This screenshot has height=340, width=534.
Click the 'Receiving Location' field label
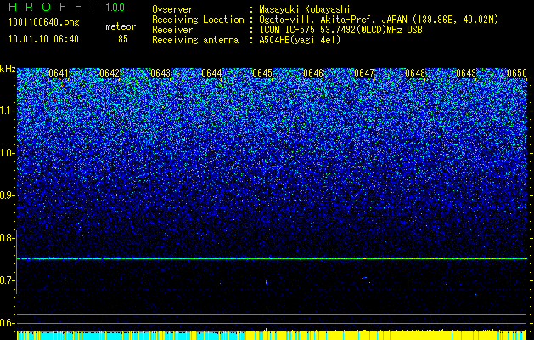(198, 20)
